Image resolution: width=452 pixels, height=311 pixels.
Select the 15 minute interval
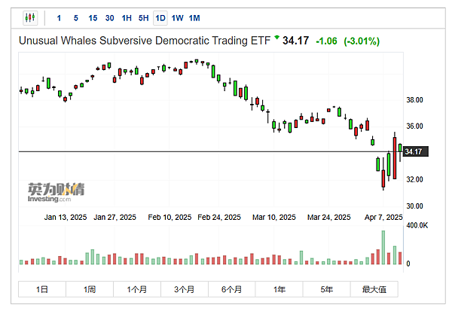(93, 18)
